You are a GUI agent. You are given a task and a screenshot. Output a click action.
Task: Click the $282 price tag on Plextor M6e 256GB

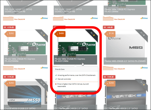pyautogui.click(x=10, y=34)
